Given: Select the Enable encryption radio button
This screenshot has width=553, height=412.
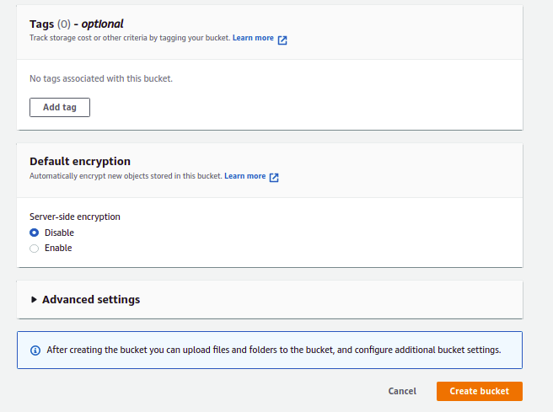Looking at the screenshot, I should (35, 249).
